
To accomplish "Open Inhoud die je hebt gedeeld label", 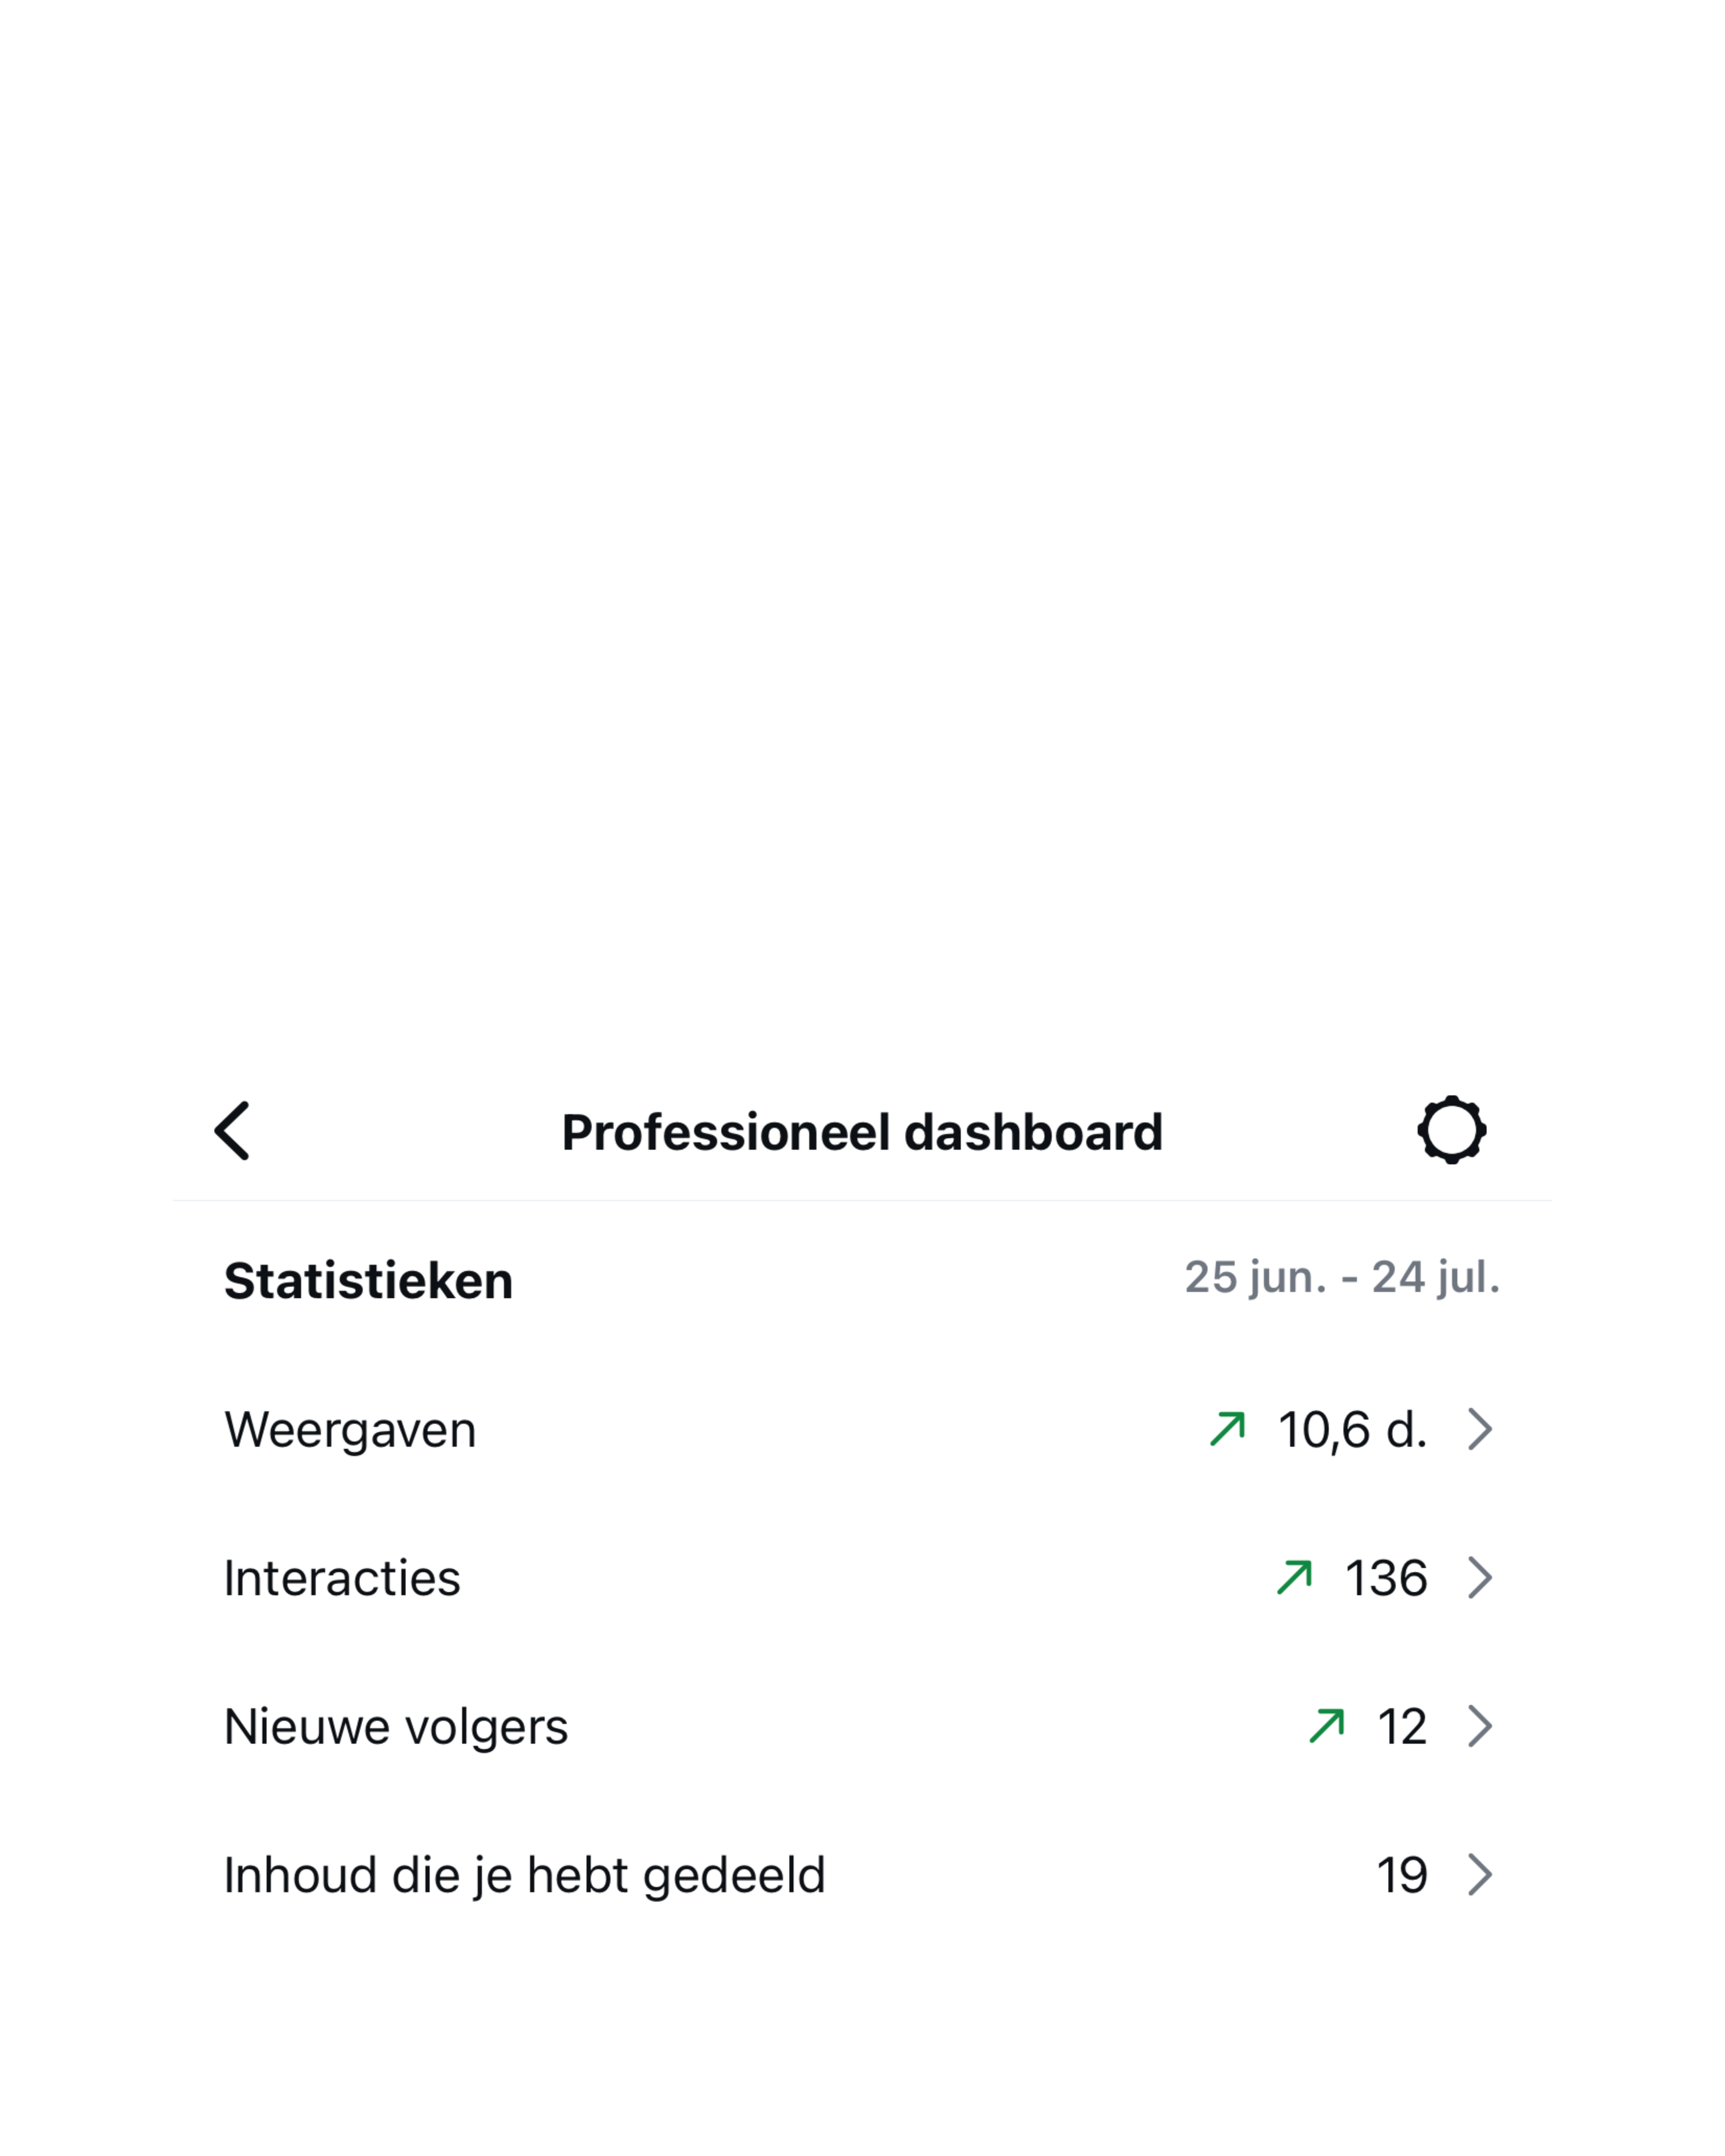I will [x=524, y=1875].
